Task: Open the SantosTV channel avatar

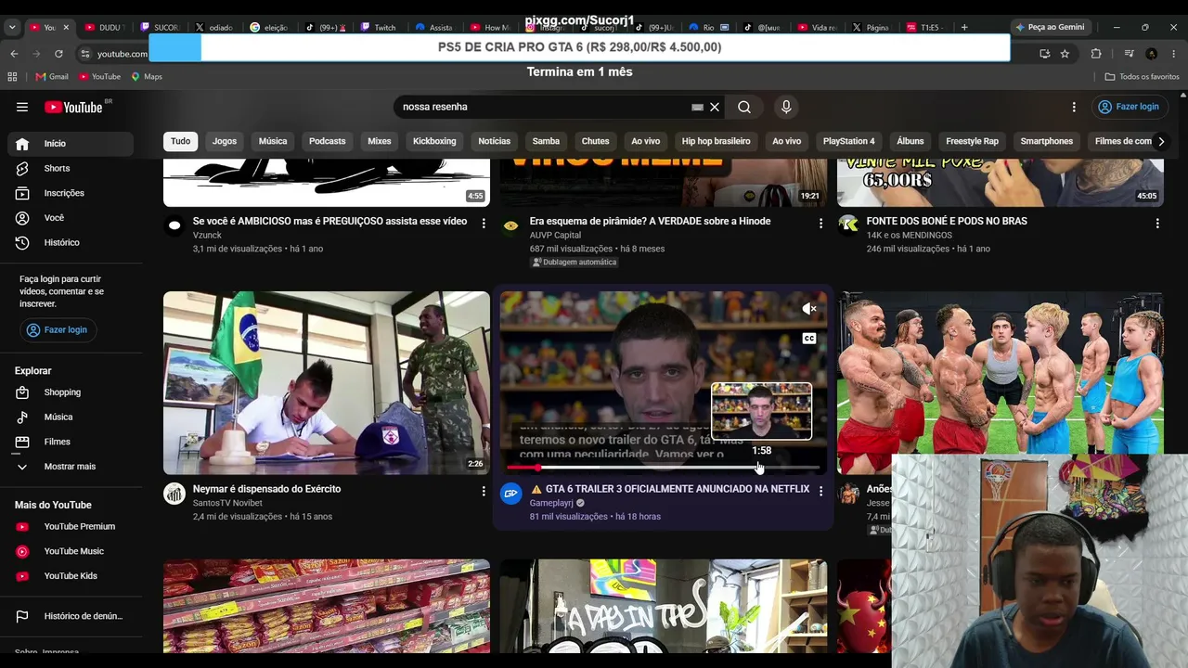Action: click(174, 494)
